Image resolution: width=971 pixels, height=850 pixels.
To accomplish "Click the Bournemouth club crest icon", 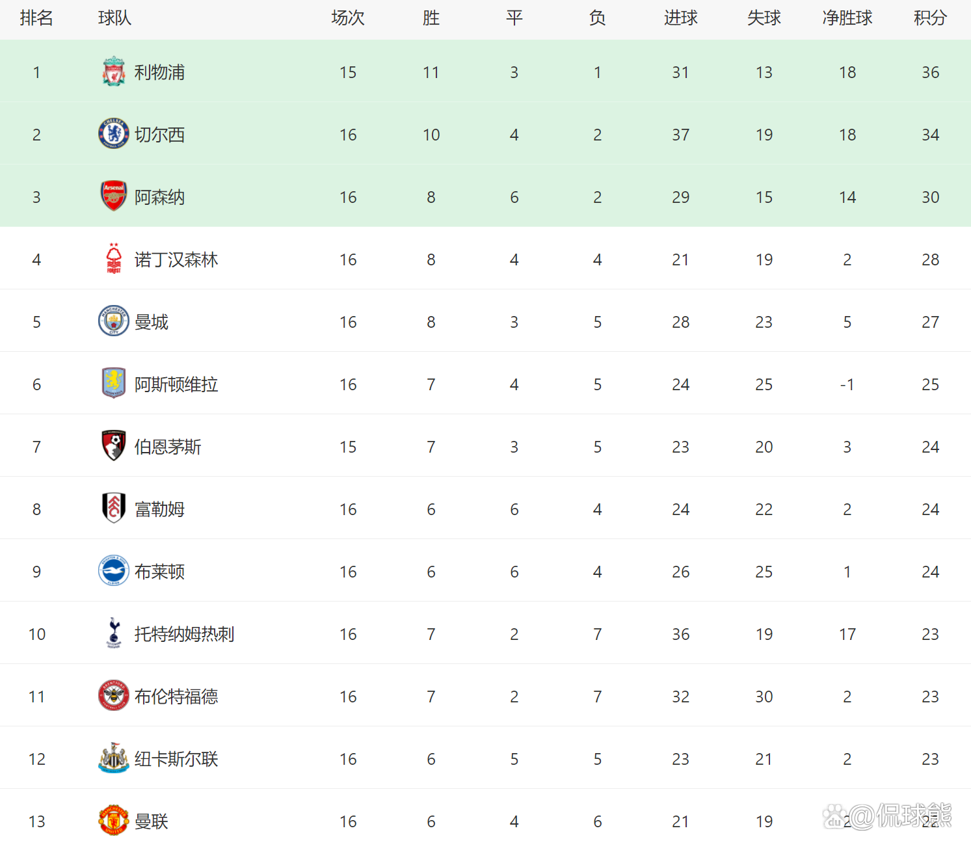I will click(x=114, y=447).
